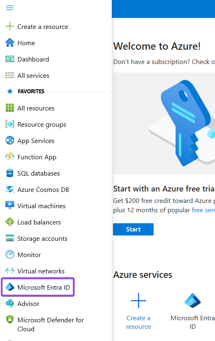The width and height of the screenshot is (215, 341).
Task: Open the SQL databases icon
Action: tap(10, 173)
